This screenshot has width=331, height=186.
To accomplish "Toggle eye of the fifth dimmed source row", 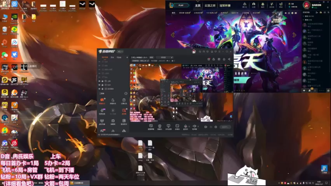I will [99, 77].
